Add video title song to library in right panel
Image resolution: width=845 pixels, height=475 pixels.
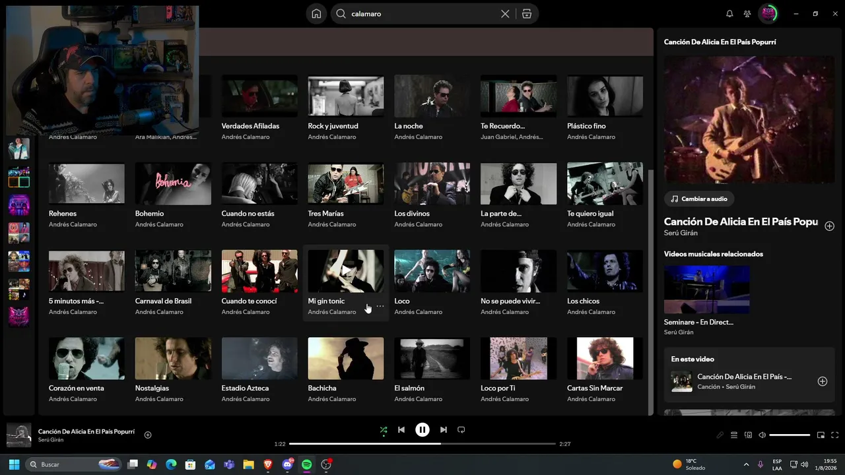(830, 226)
